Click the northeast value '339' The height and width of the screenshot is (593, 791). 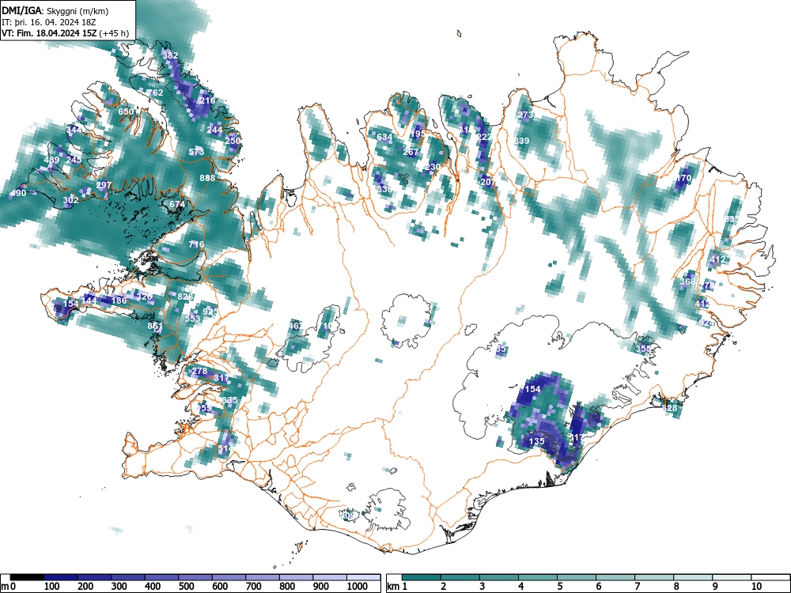[521, 141]
